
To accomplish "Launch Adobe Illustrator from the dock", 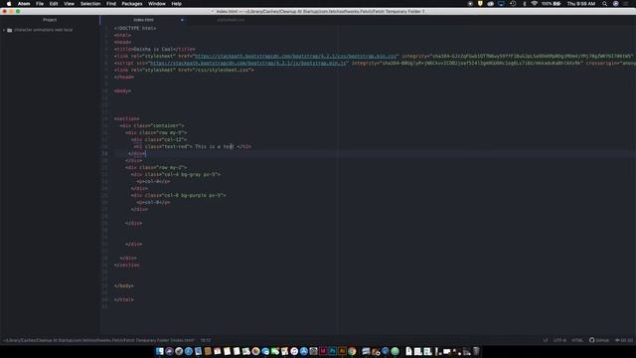I will [342, 351].
